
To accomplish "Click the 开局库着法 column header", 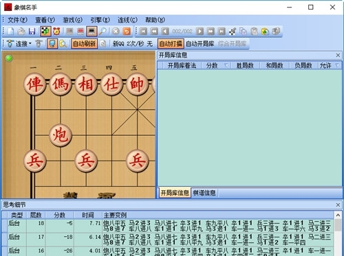I will click(182, 66).
